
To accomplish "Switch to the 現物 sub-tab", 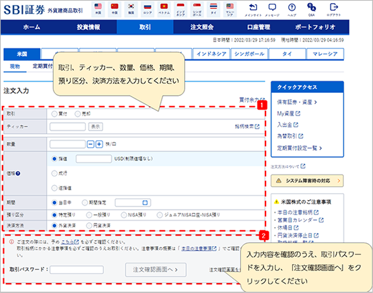I will click(x=15, y=66).
